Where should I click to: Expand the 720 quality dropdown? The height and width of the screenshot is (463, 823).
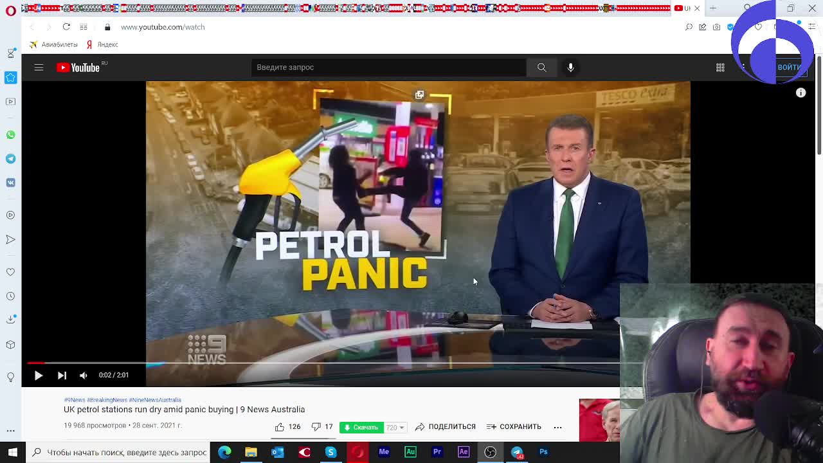tap(395, 428)
